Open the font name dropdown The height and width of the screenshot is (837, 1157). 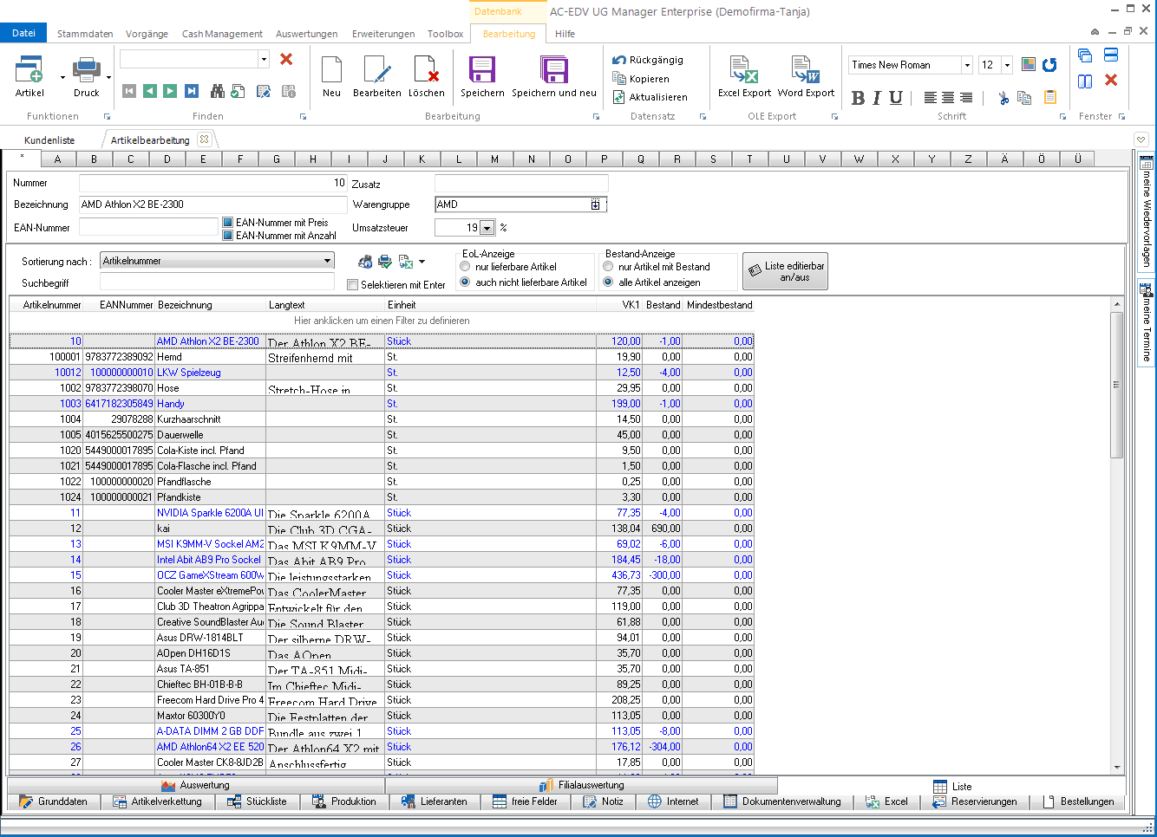point(967,65)
